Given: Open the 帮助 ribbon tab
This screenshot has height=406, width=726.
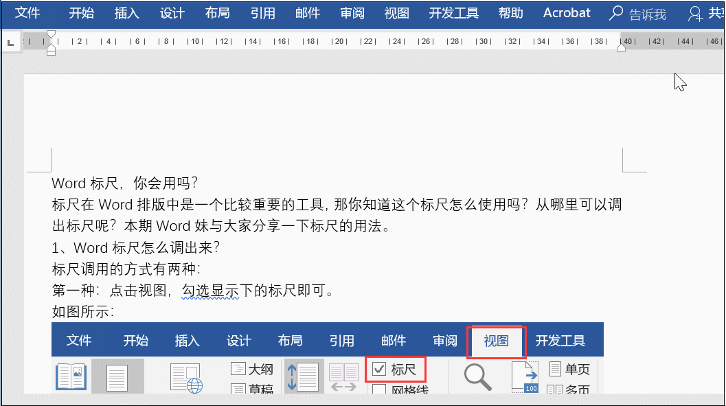Looking at the screenshot, I should click(x=510, y=13).
